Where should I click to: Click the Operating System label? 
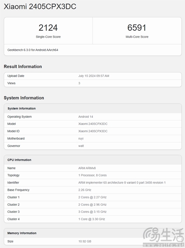click(x=19, y=117)
